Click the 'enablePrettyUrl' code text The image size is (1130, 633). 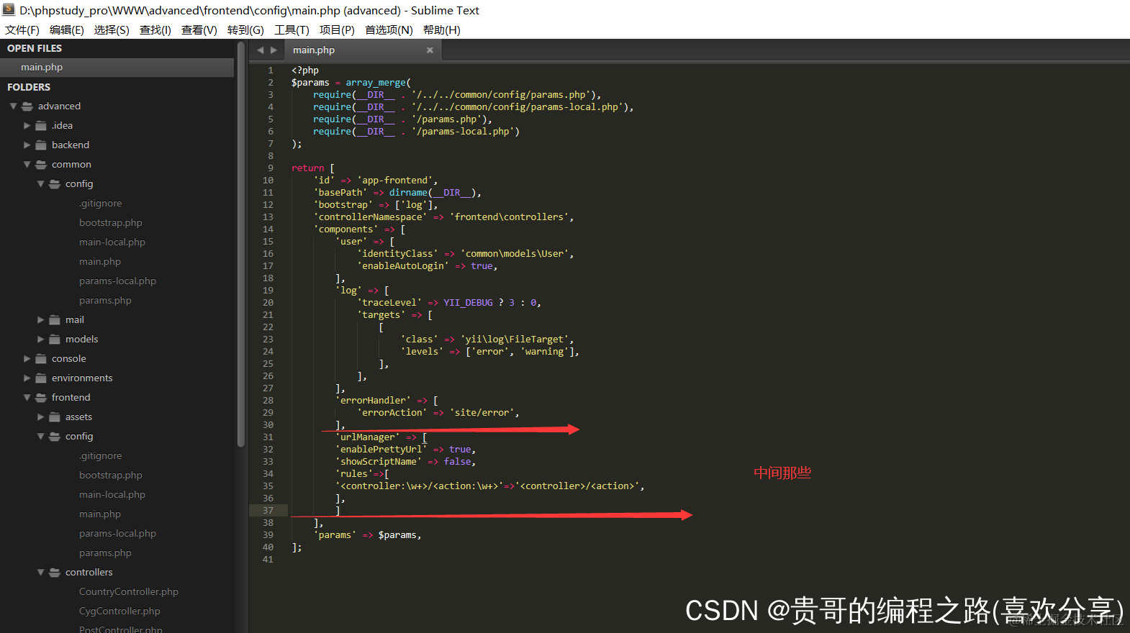click(x=381, y=450)
